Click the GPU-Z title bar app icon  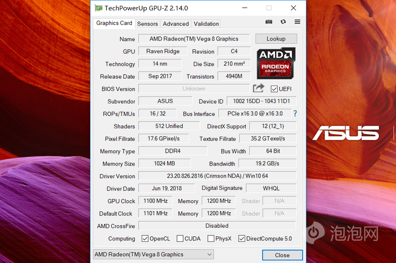coord(99,8)
